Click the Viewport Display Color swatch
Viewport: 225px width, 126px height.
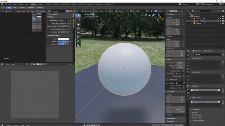coord(64,39)
